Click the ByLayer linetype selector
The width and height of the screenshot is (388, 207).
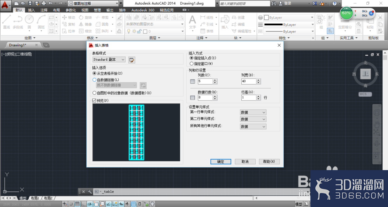289,31
